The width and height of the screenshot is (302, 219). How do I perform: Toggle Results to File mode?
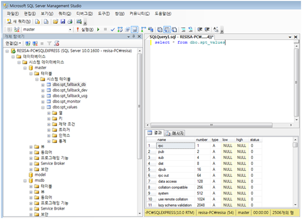[174, 30]
